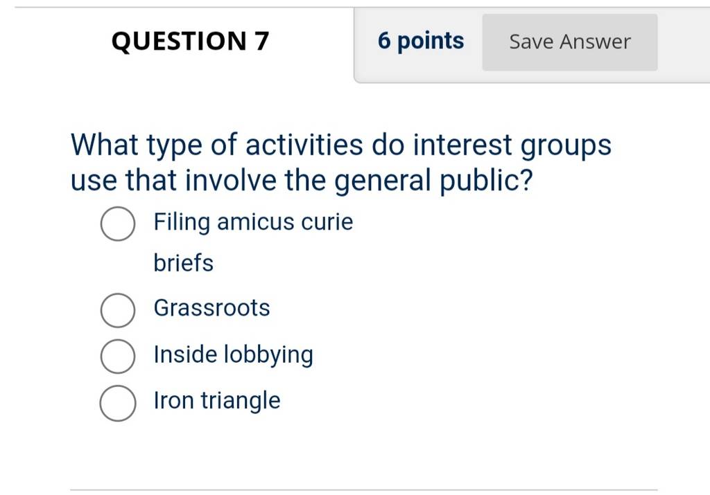Click the 6 points label
Viewport: 710px width, 495px height.
pos(421,41)
